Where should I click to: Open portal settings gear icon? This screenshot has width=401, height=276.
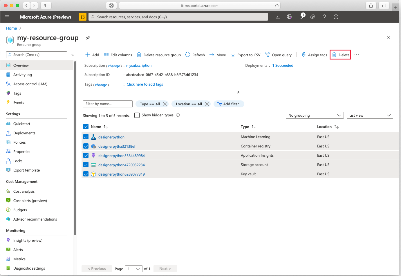313,17
